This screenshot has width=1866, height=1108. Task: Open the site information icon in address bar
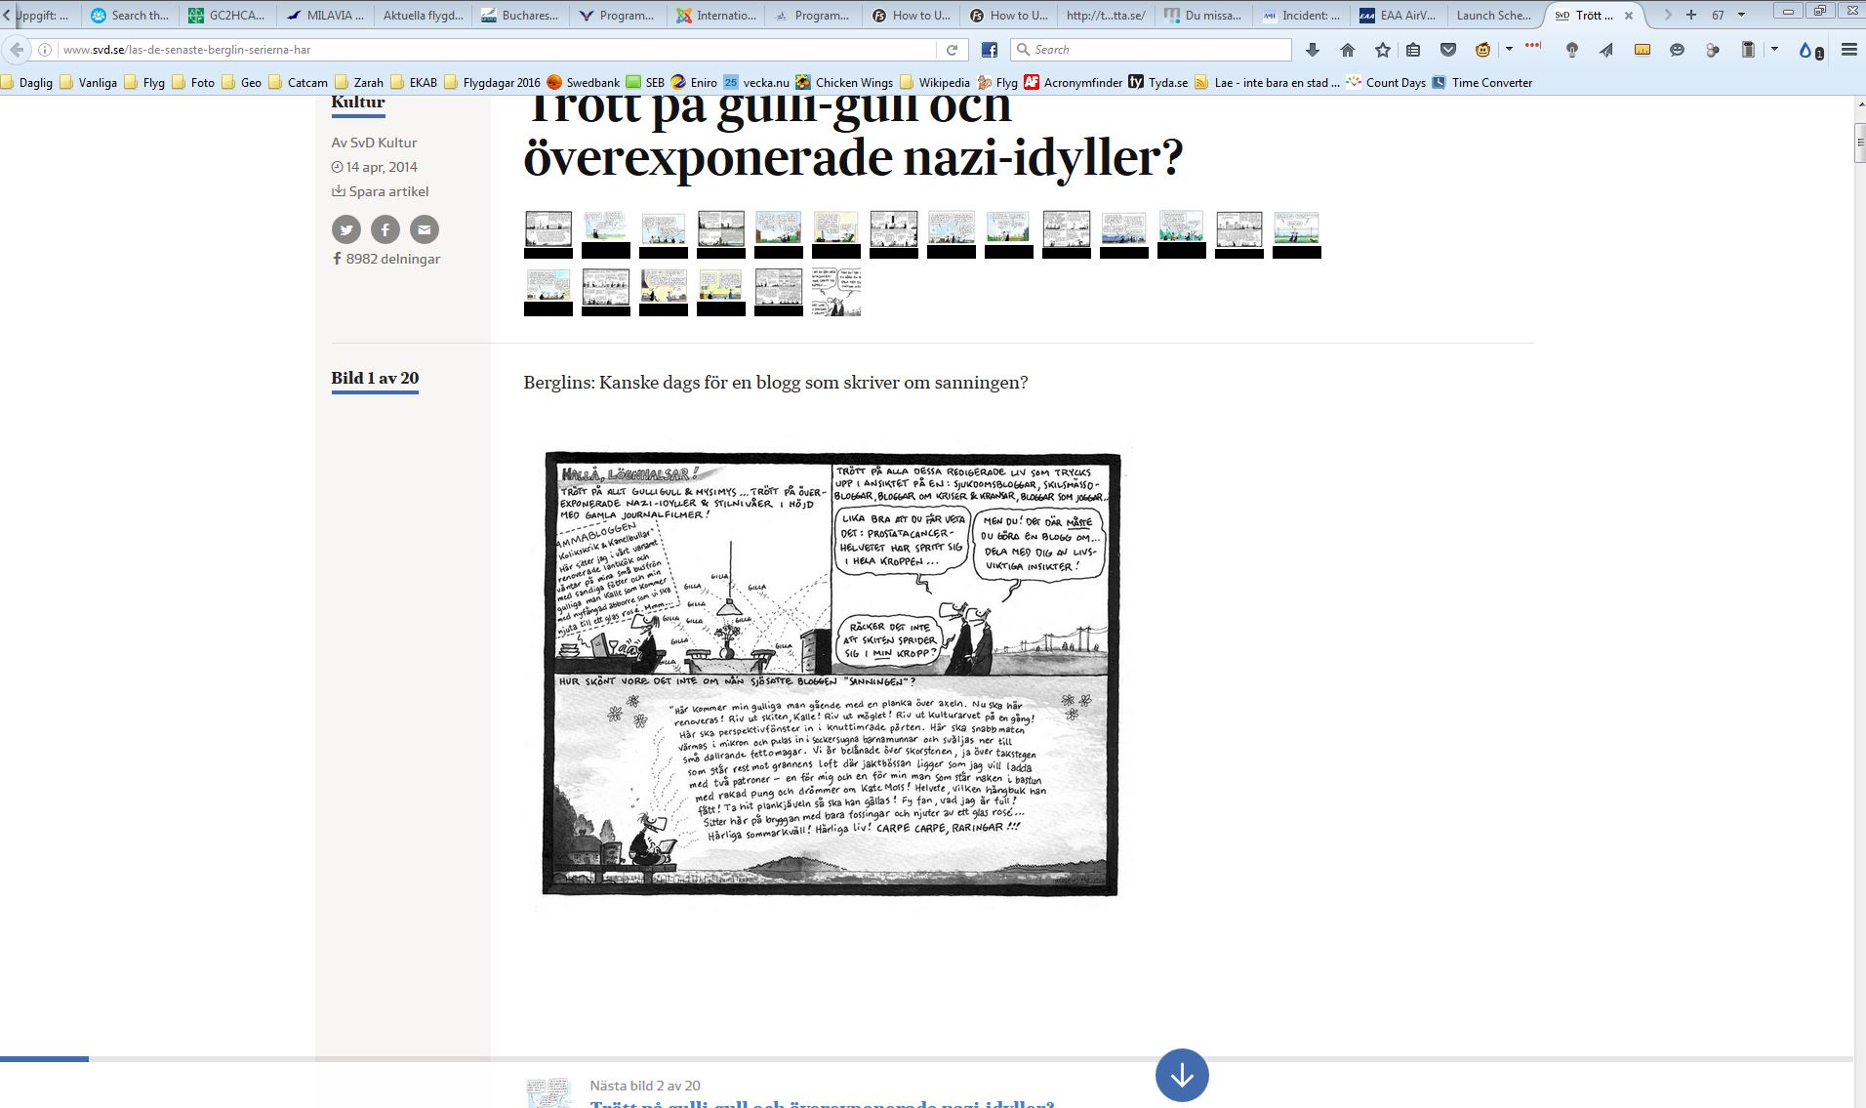[46, 50]
